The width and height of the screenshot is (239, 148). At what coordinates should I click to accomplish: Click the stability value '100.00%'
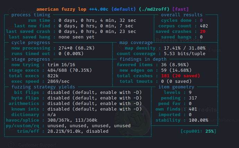[x=198, y=120]
